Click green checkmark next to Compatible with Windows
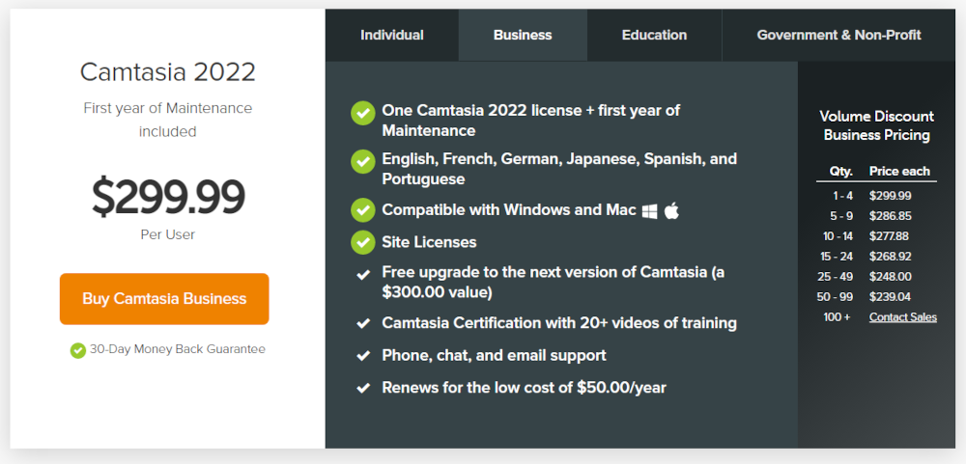The height and width of the screenshot is (464, 966). point(363,210)
